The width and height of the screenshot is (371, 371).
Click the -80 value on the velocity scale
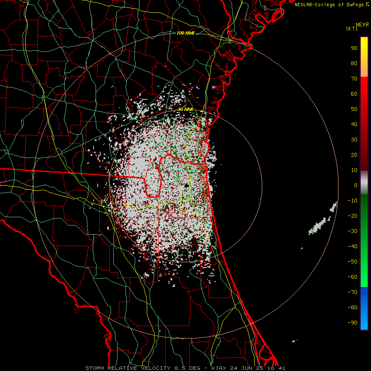click(352, 308)
